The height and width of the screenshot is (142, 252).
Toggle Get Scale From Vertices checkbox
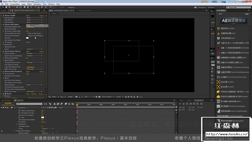click(27, 76)
